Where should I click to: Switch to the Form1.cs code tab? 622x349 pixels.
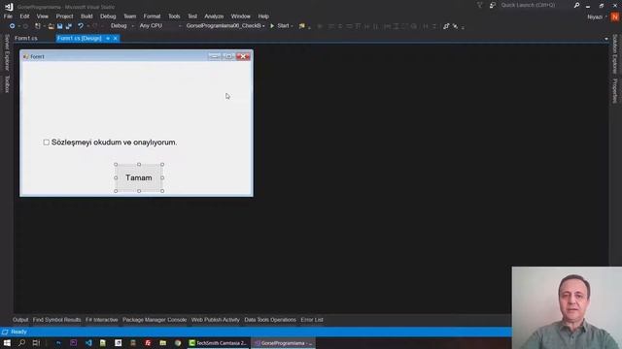pos(26,39)
